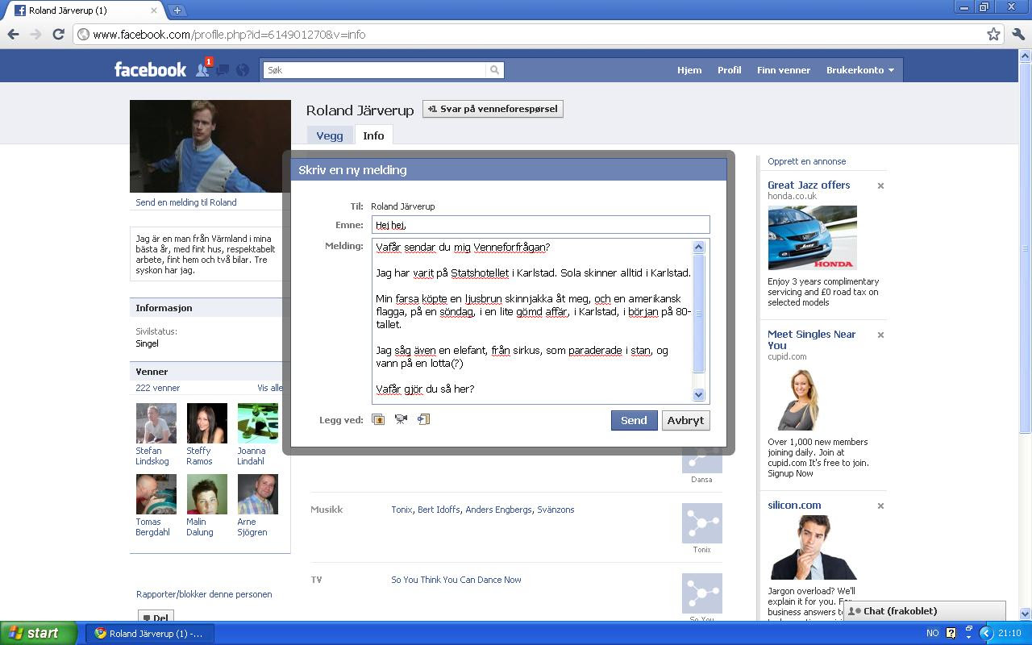
Task: Open the Brukerkonto dropdown
Action: pyautogui.click(x=859, y=70)
